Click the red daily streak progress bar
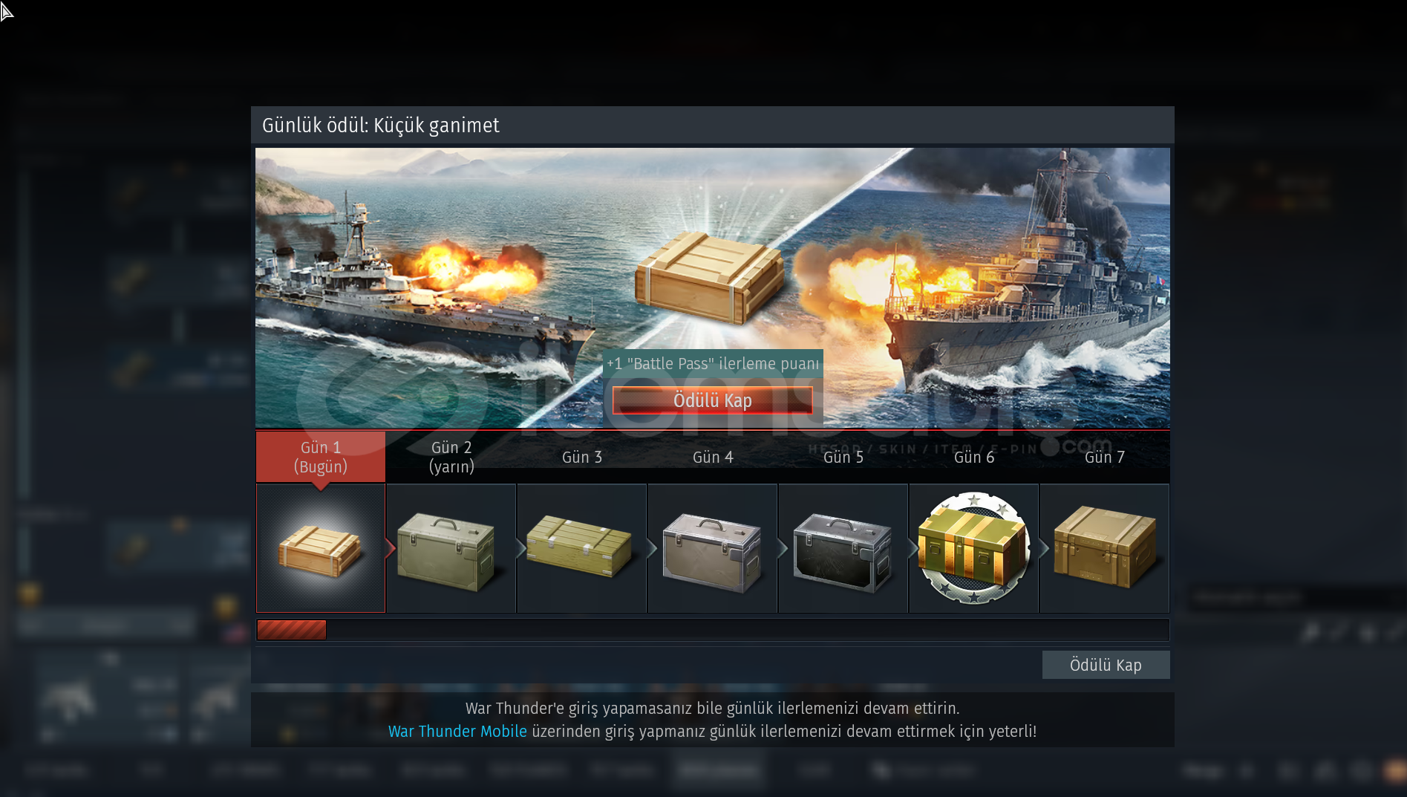 [291, 630]
